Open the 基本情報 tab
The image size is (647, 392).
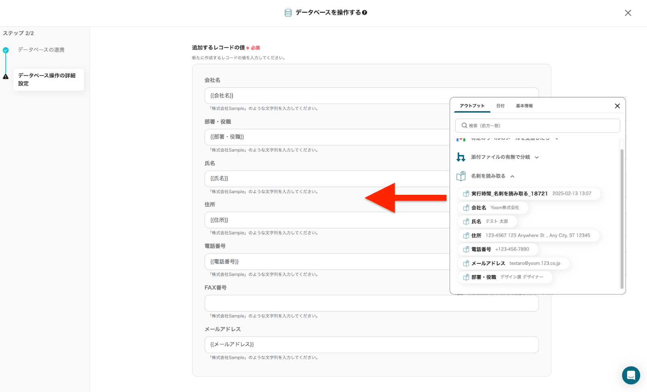pos(524,106)
